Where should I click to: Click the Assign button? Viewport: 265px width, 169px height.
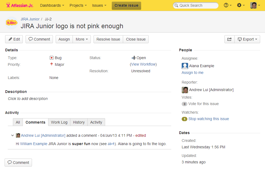coord(64,39)
